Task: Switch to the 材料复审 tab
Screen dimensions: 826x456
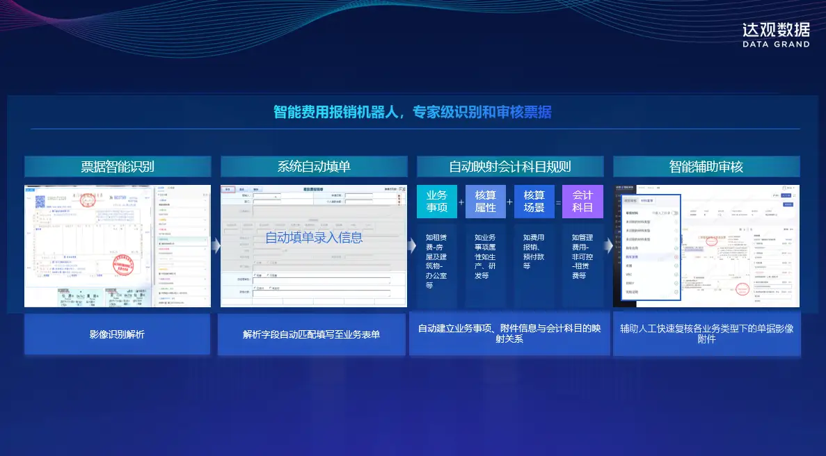Action: tap(647, 200)
